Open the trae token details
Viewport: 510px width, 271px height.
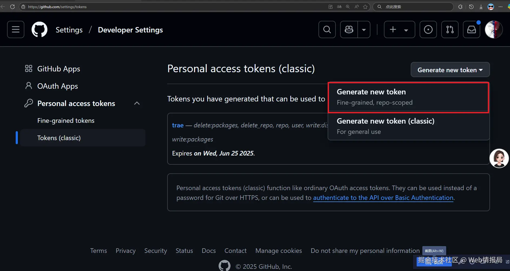coord(177,125)
